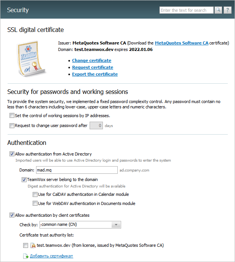Click the Domain input containing mad.mq
The image size is (235, 262).
click(77, 170)
